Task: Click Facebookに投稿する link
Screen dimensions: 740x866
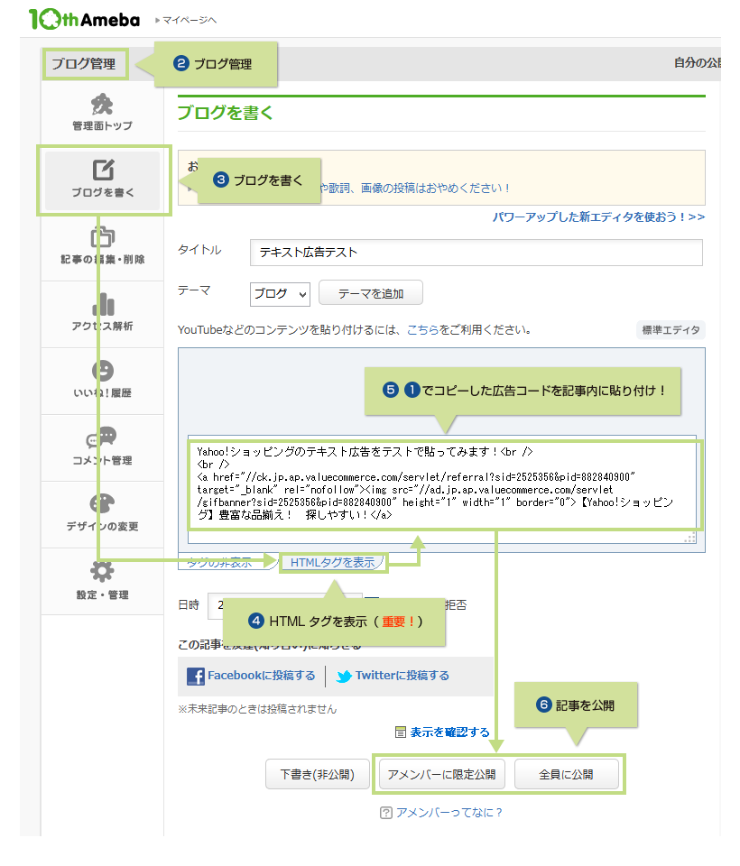Action: click(262, 676)
